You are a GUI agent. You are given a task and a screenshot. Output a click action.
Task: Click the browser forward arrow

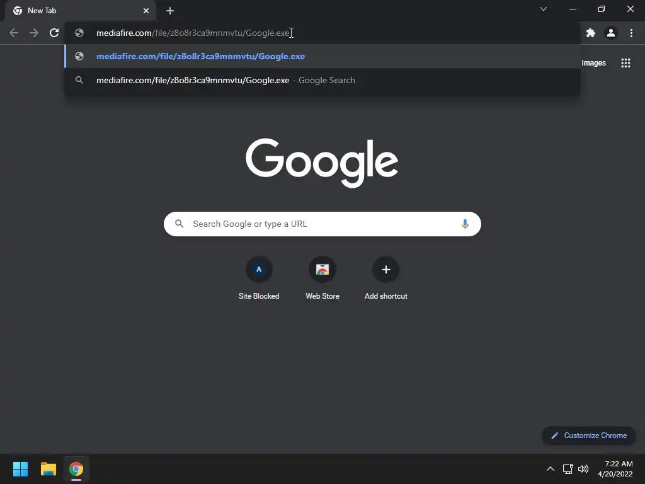coord(34,33)
